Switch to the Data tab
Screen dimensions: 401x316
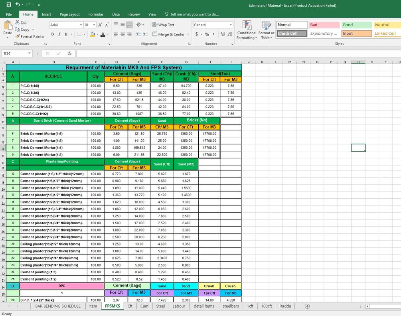(x=116, y=14)
